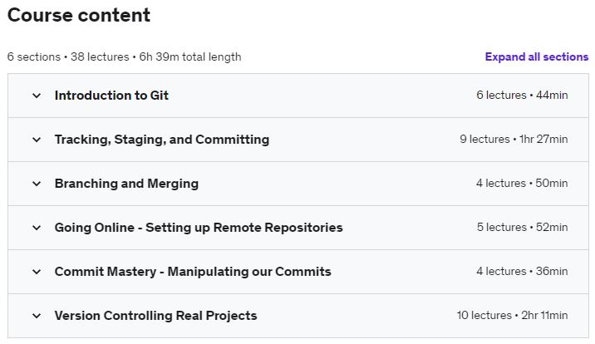Select the Version Controlling Real Projects title

155,316
